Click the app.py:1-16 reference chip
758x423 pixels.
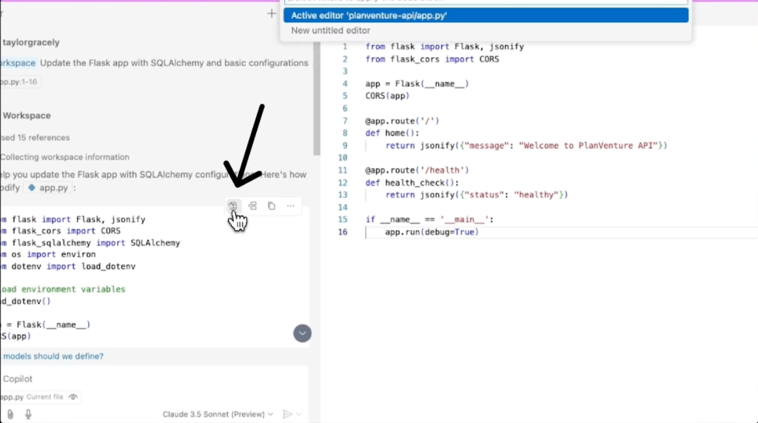(x=19, y=81)
